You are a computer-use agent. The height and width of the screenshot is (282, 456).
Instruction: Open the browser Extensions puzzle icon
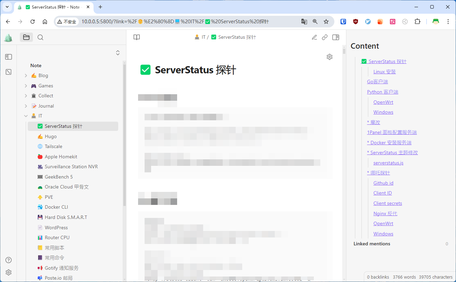(417, 22)
